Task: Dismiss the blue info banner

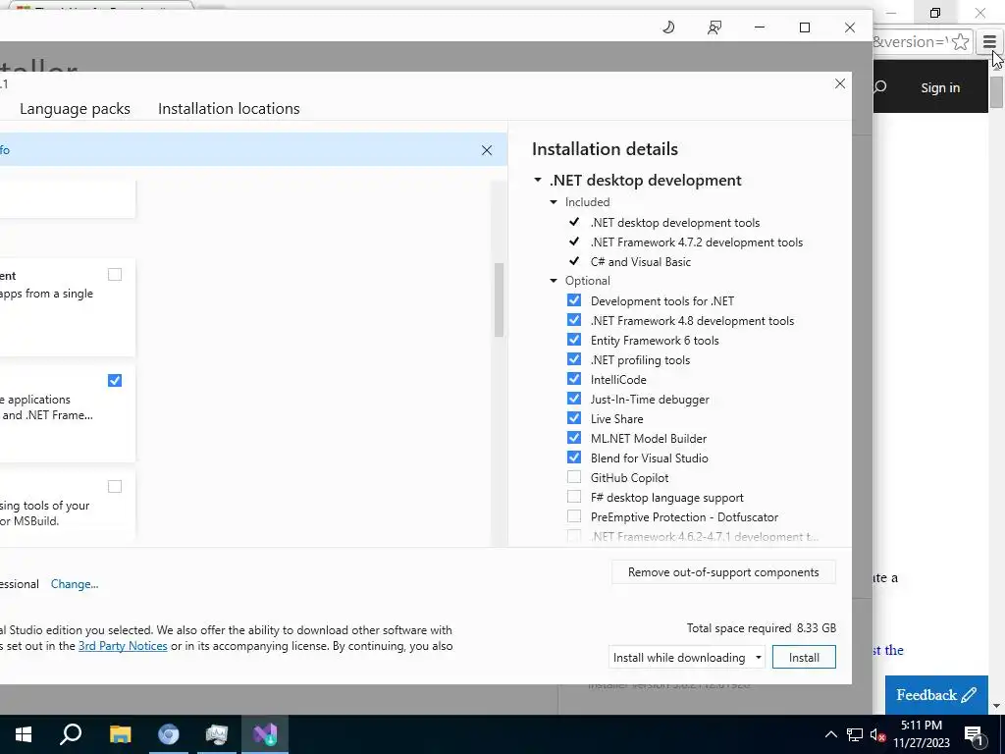Action: [487, 150]
